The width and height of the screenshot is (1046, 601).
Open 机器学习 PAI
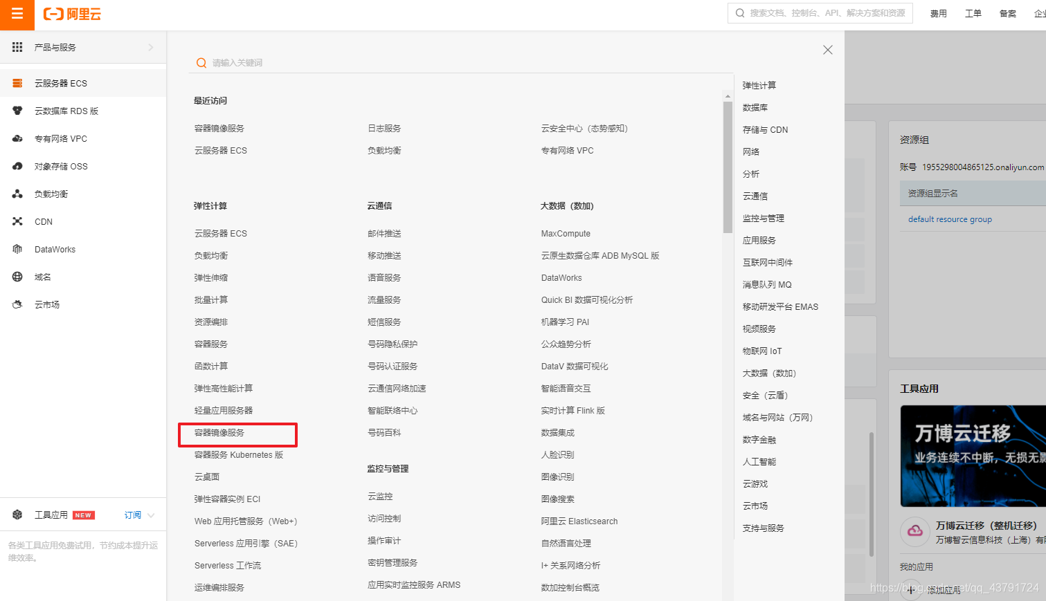[x=565, y=322]
